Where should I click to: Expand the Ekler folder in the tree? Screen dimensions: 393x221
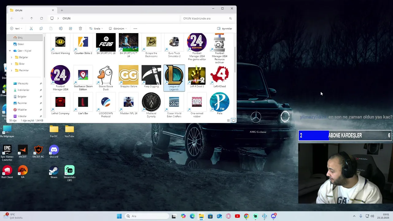point(12,64)
